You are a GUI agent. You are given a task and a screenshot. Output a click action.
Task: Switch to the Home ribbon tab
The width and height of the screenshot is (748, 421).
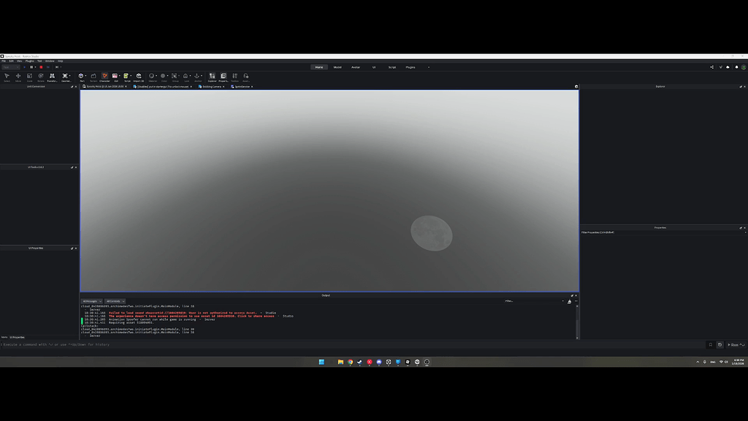point(318,67)
